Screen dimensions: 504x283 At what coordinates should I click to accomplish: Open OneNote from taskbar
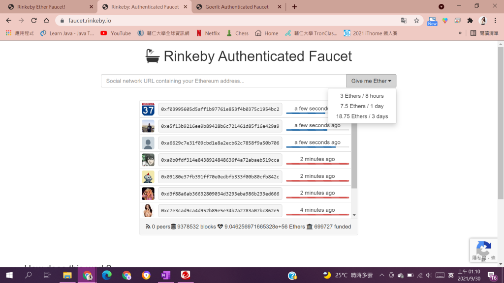[165, 275]
